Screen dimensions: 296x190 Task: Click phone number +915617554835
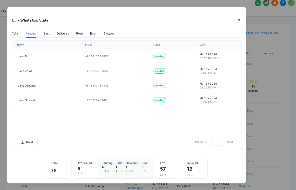pyautogui.click(x=97, y=57)
